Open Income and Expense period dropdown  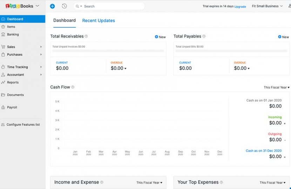[149, 183]
